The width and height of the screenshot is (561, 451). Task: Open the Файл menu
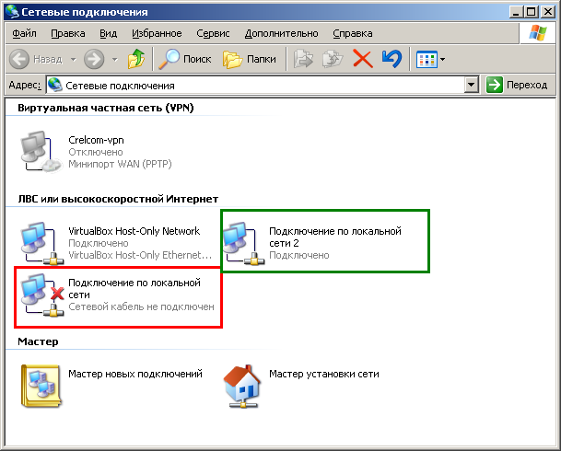coord(24,33)
